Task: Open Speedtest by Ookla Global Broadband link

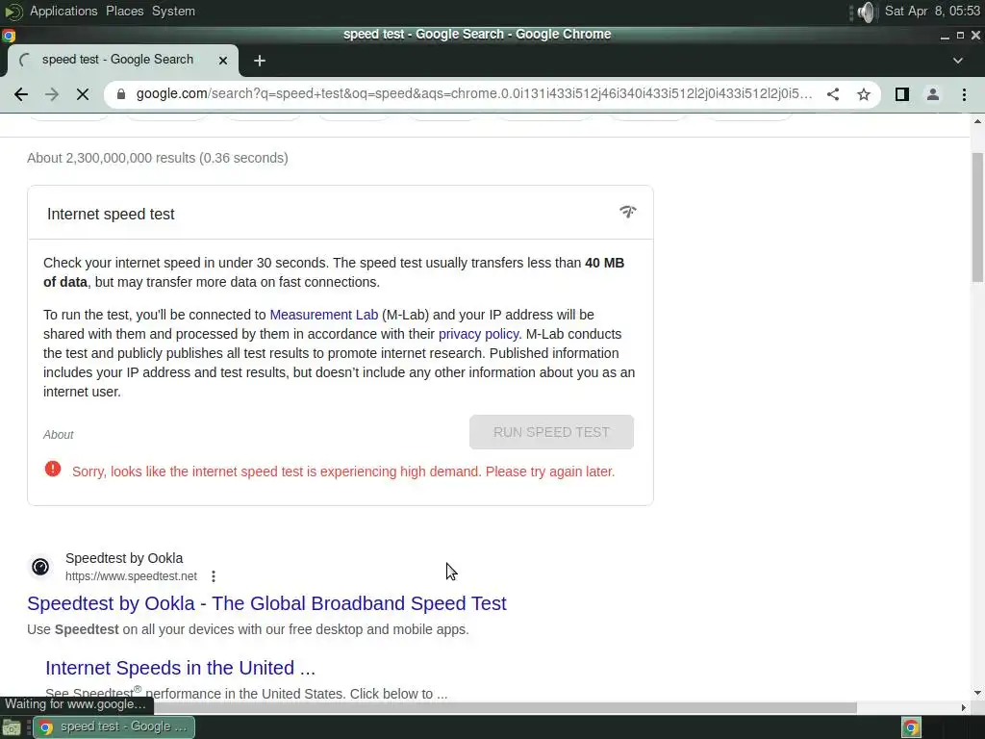Action: (x=266, y=603)
